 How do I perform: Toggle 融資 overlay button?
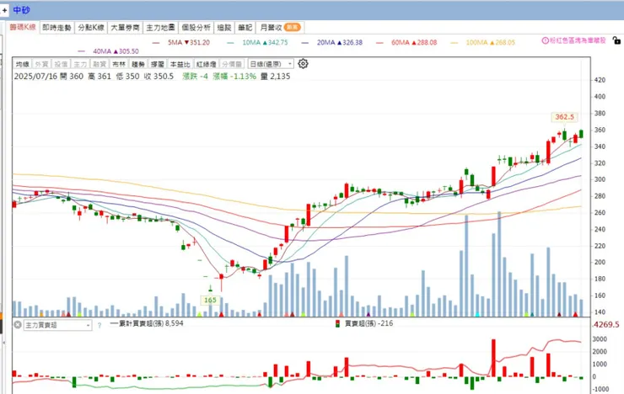pyautogui.click(x=100, y=64)
